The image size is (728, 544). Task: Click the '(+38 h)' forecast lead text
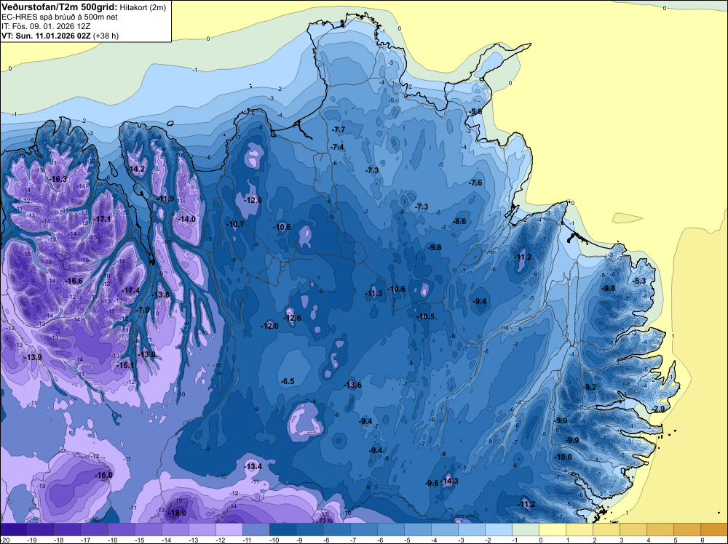[x=106, y=36]
